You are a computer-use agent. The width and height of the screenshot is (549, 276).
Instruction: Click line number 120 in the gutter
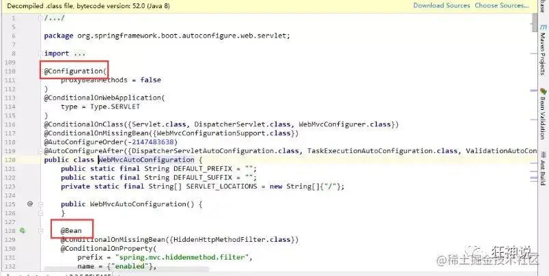(10, 160)
